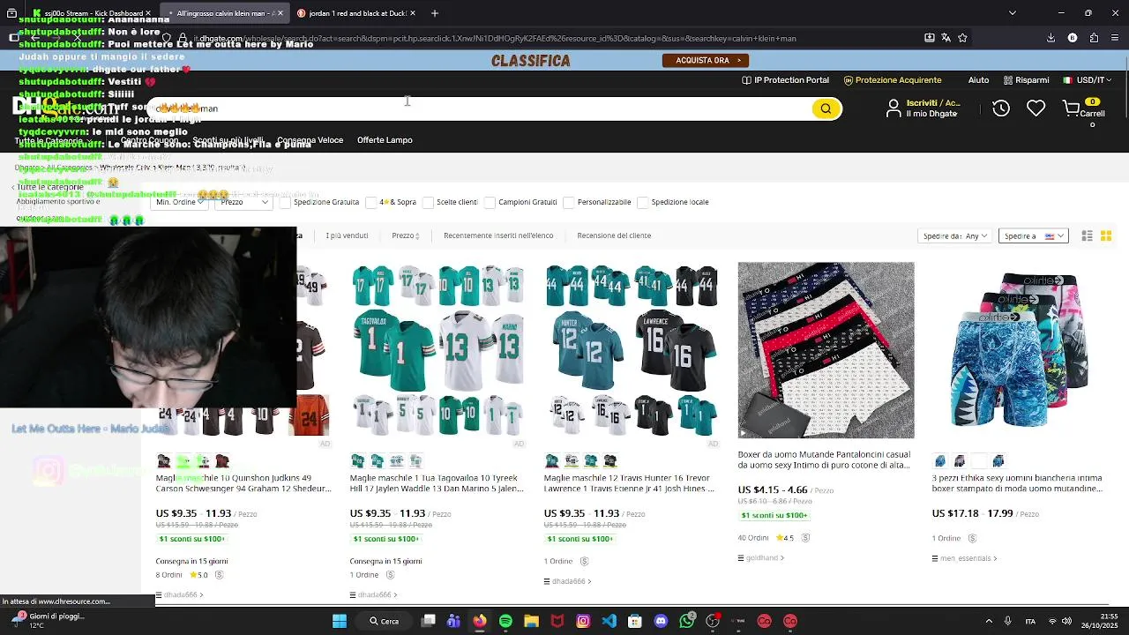The image size is (1129, 635).
Task: Open browser downloads arrow icon
Action: point(1050,38)
